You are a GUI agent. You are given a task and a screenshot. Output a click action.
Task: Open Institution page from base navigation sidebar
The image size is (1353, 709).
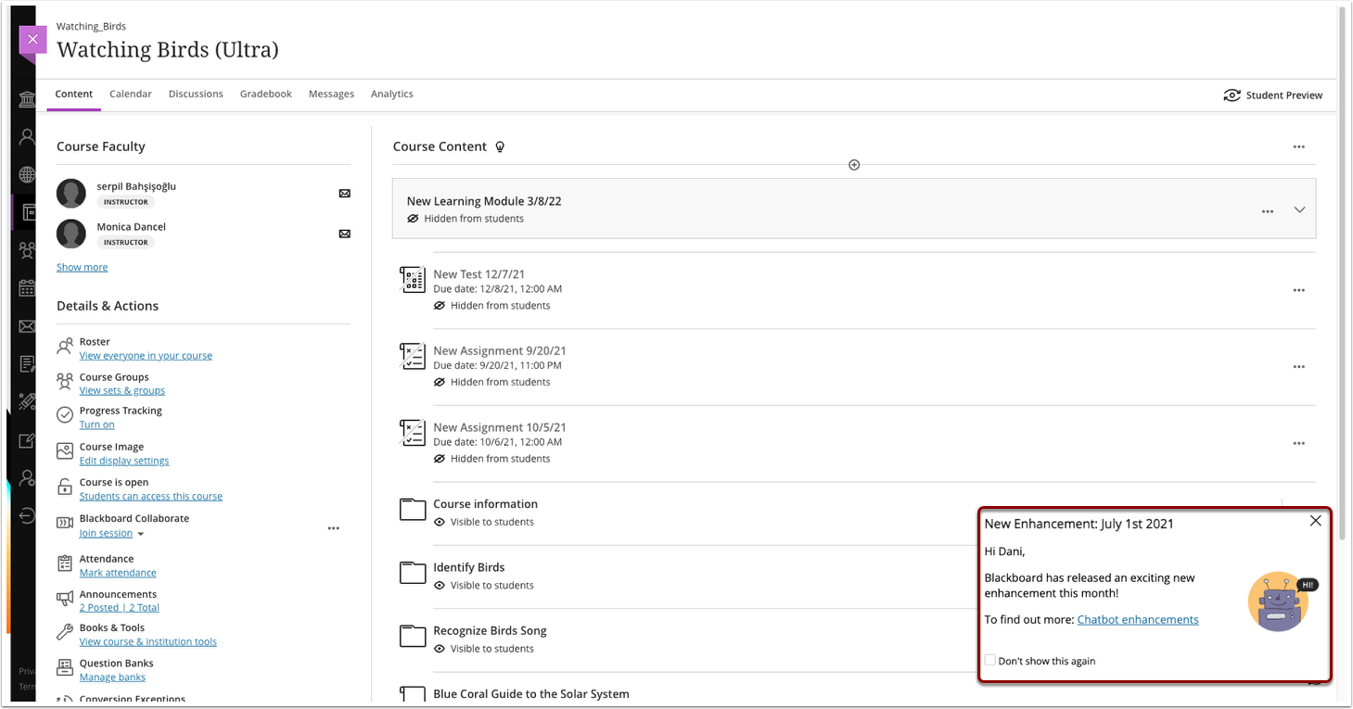pos(27,100)
